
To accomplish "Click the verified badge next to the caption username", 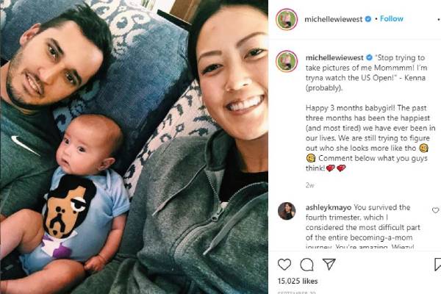I will 369,57.
